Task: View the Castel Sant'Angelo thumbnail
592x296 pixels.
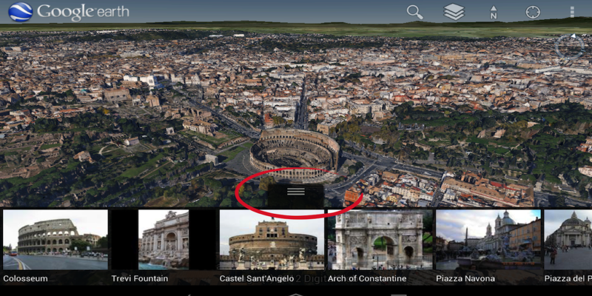Action: [272, 240]
